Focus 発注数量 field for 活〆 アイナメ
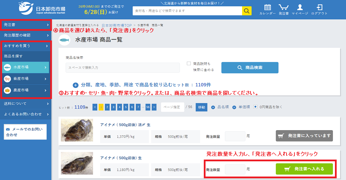This screenshot has width=346, height=180. pos(235,136)
